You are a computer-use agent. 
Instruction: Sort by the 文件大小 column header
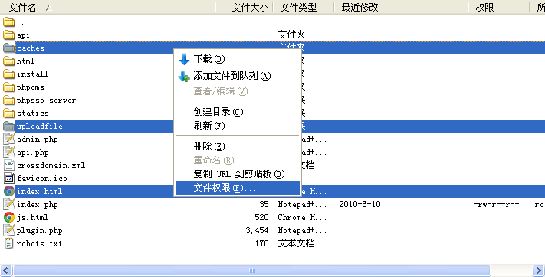click(245, 8)
